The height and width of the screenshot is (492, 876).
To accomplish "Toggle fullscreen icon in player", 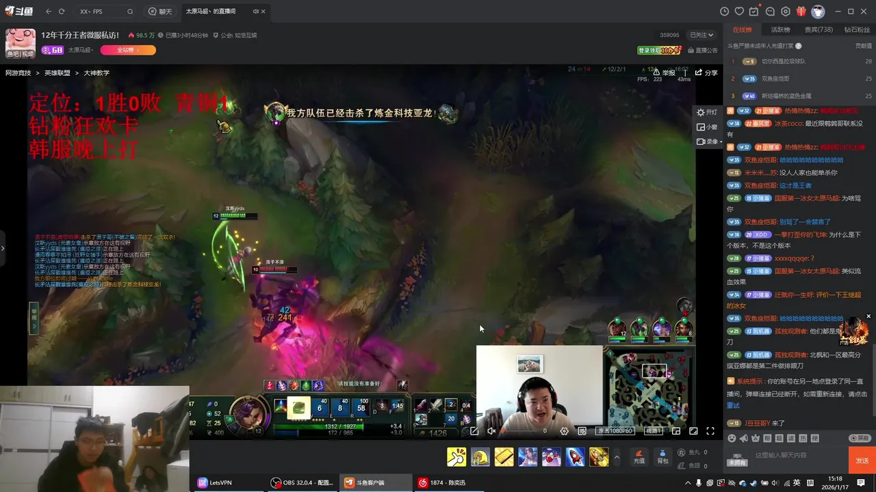I will (710, 431).
